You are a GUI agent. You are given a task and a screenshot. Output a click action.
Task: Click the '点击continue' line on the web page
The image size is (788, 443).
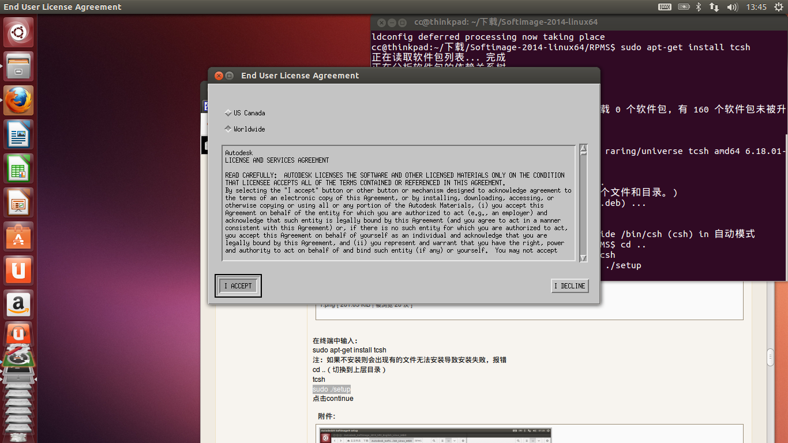pyautogui.click(x=333, y=399)
